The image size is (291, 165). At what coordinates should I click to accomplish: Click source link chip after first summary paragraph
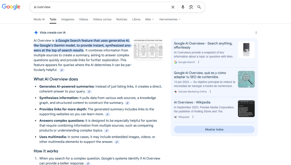62,70
